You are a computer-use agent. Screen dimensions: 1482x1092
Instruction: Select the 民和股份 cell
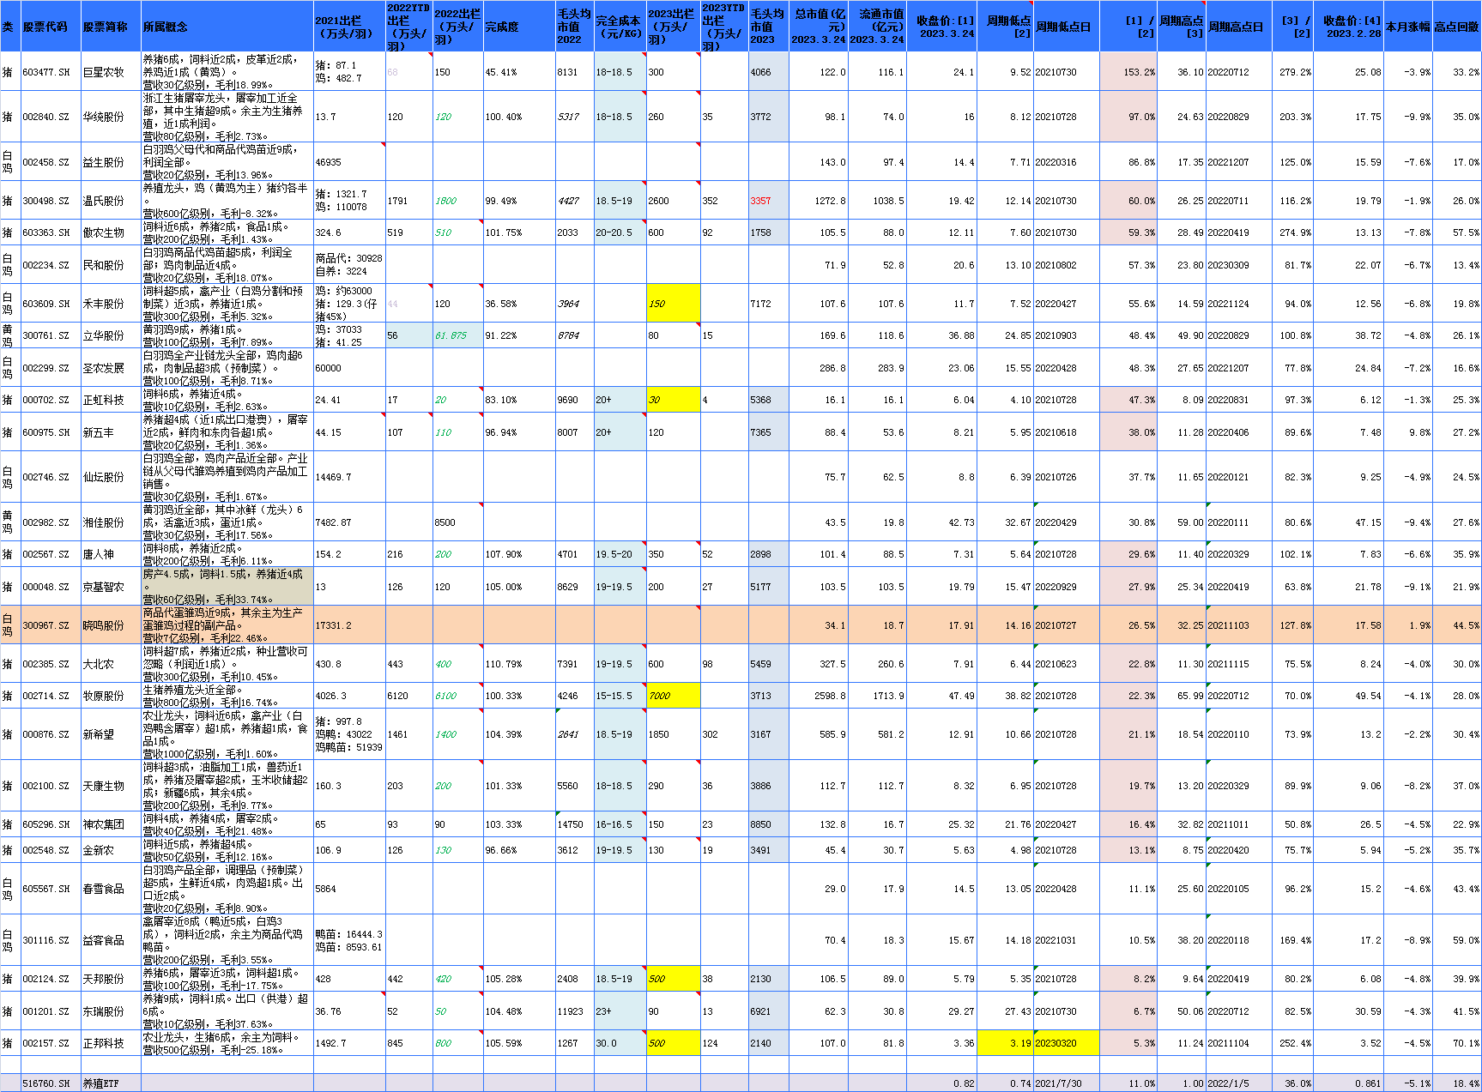(111, 265)
